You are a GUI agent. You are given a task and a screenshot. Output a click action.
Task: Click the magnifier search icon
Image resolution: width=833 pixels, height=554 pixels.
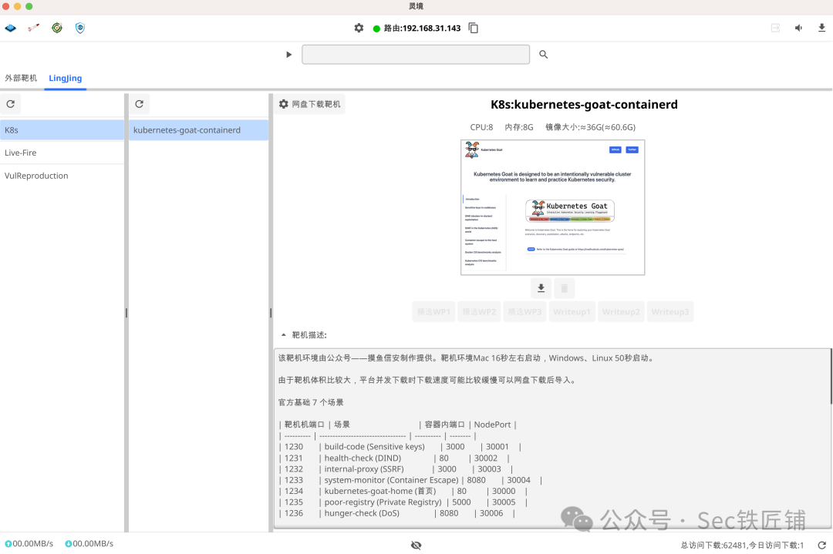point(544,55)
